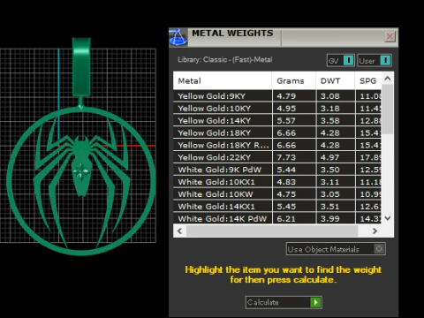
Task: Sort by the SPG column header
Action: click(368, 80)
